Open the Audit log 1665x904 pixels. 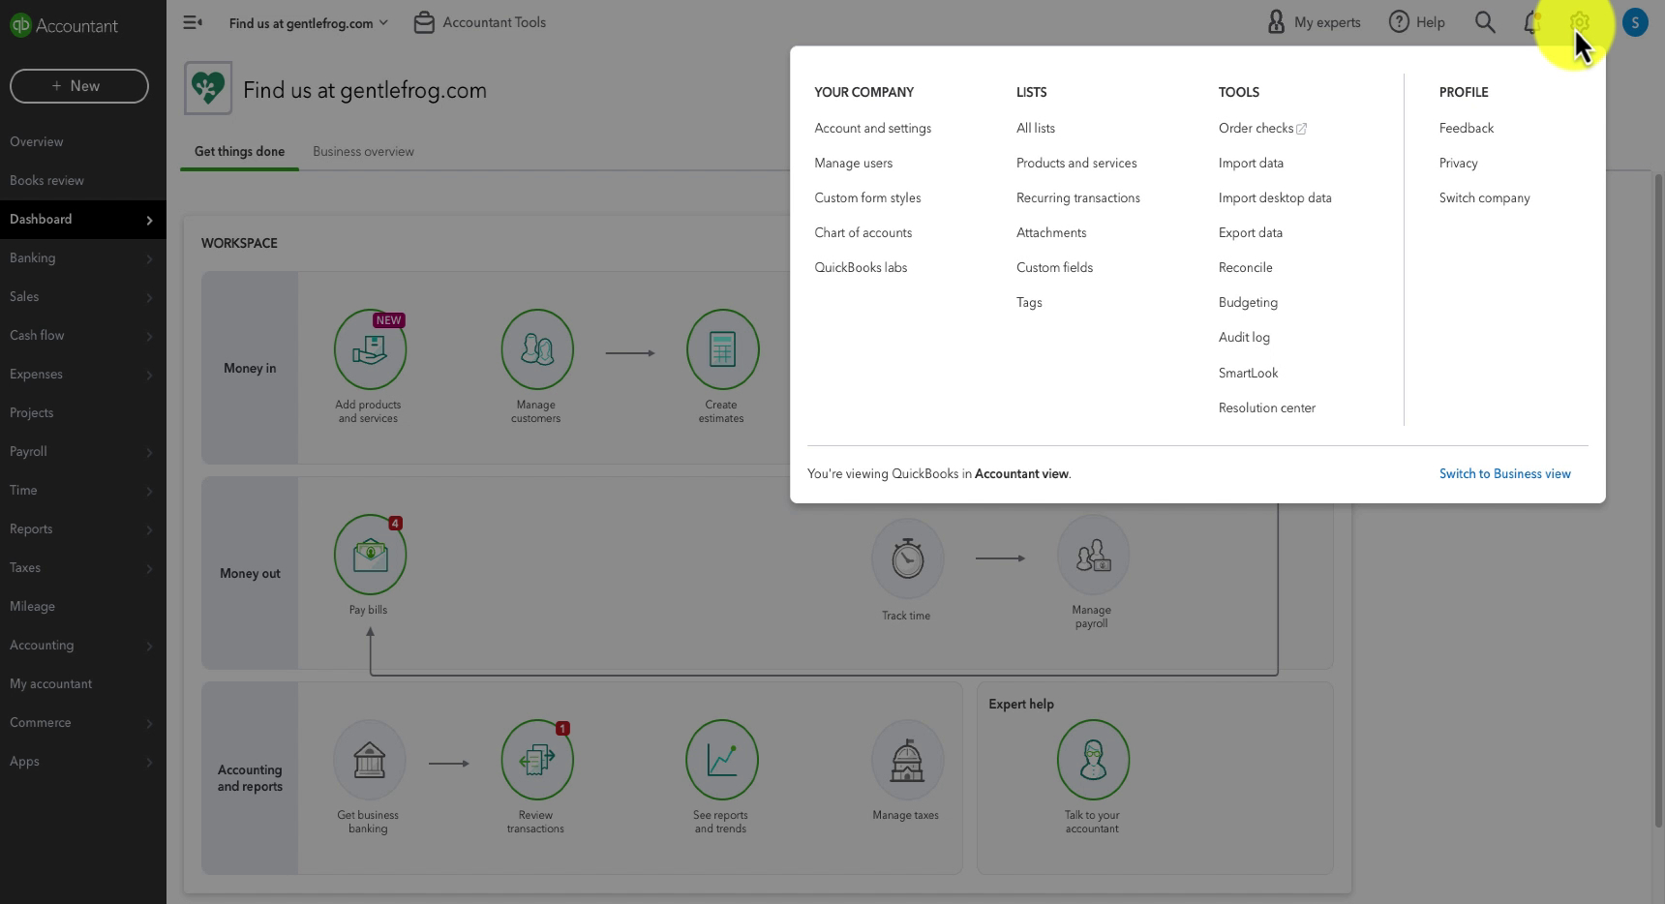tap(1244, 337)
